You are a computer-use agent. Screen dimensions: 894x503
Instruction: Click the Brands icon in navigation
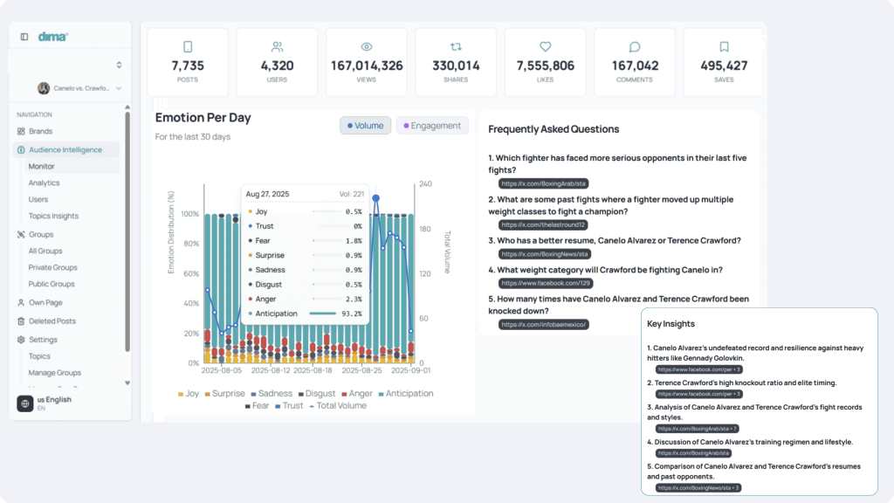tap(21, 131)
